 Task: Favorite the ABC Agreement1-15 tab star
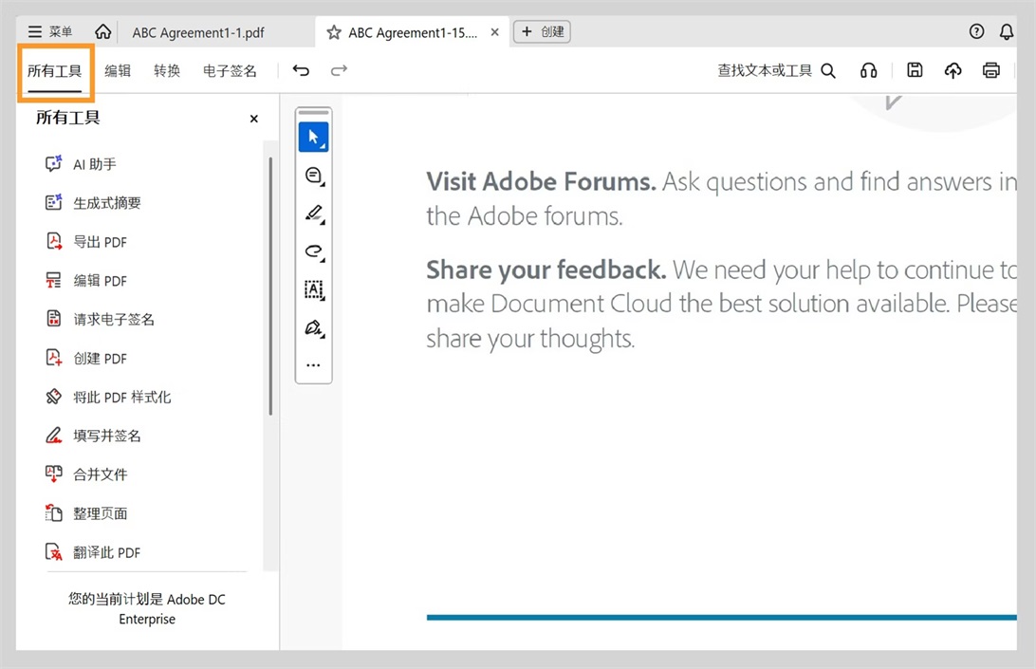(334, 32)
